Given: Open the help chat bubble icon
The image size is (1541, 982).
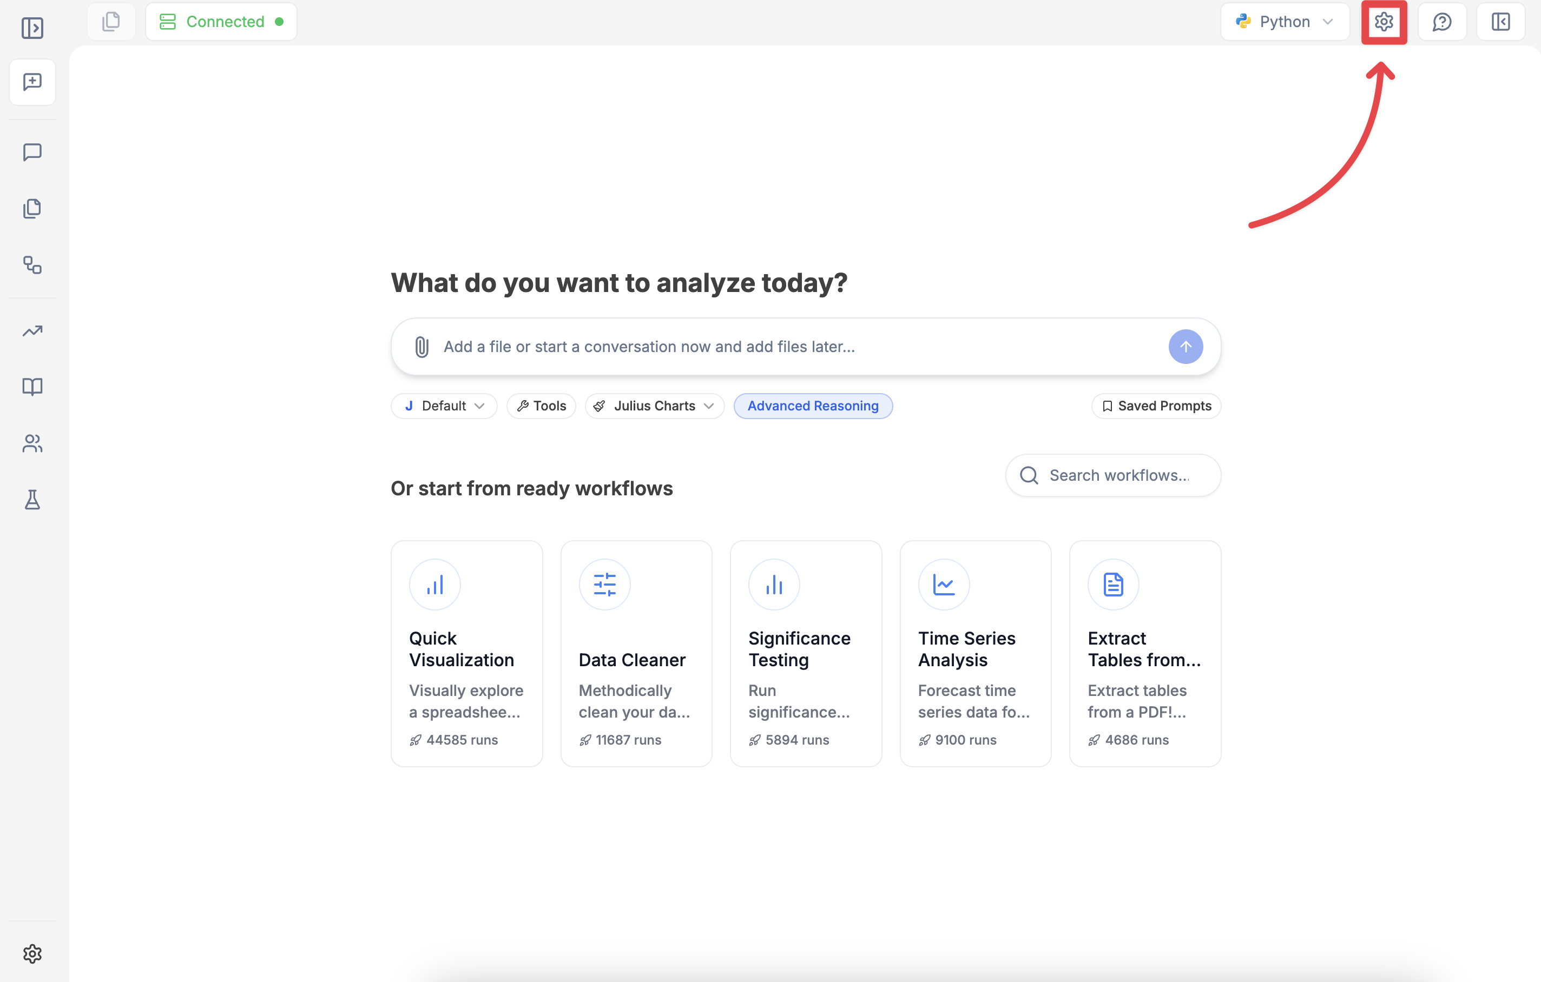Looking at the screenshot, I should (1442, 22).
